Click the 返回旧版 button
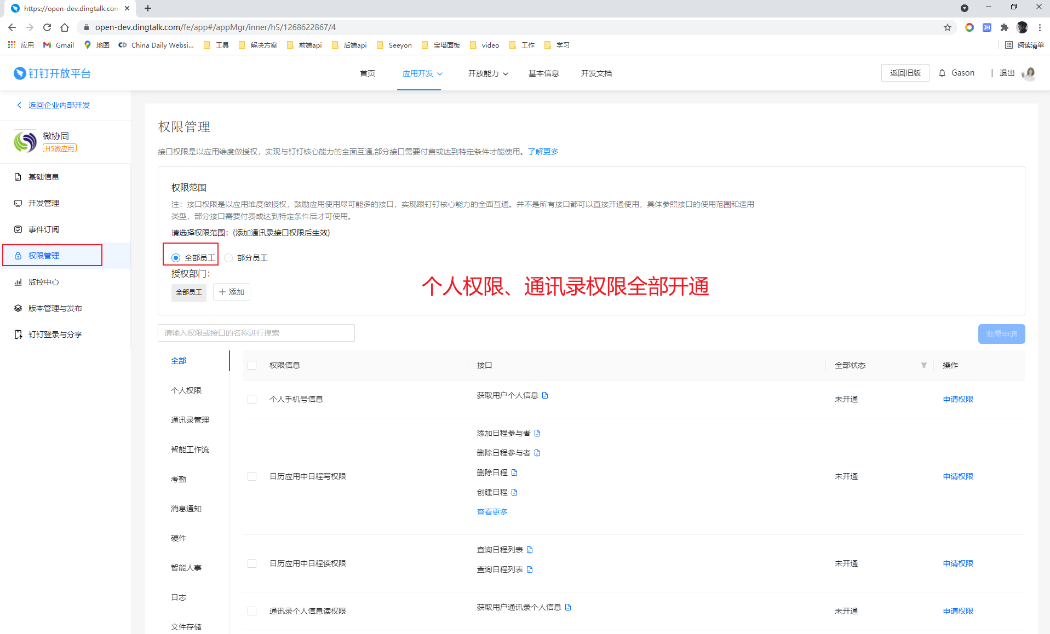 (905, 73)
